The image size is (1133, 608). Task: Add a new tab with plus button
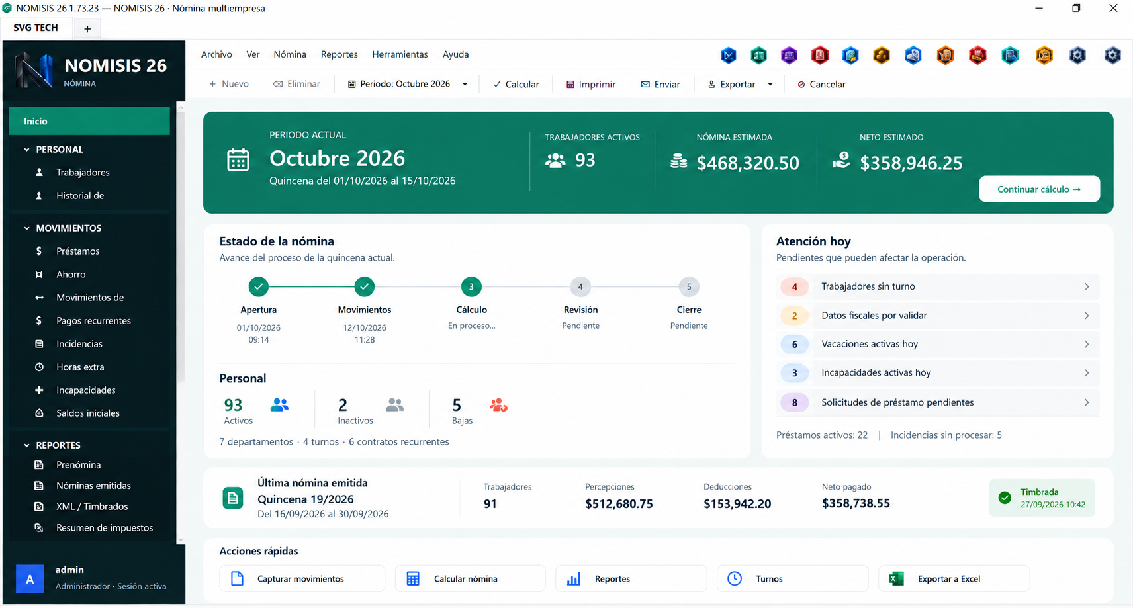point(87,28)
